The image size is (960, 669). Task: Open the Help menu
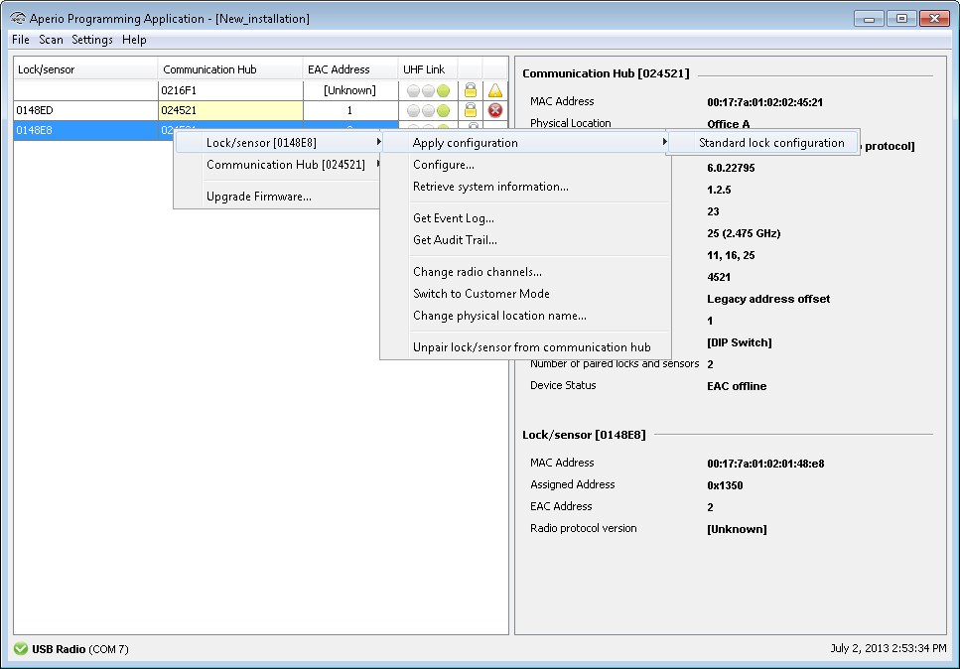click(134, 40)
